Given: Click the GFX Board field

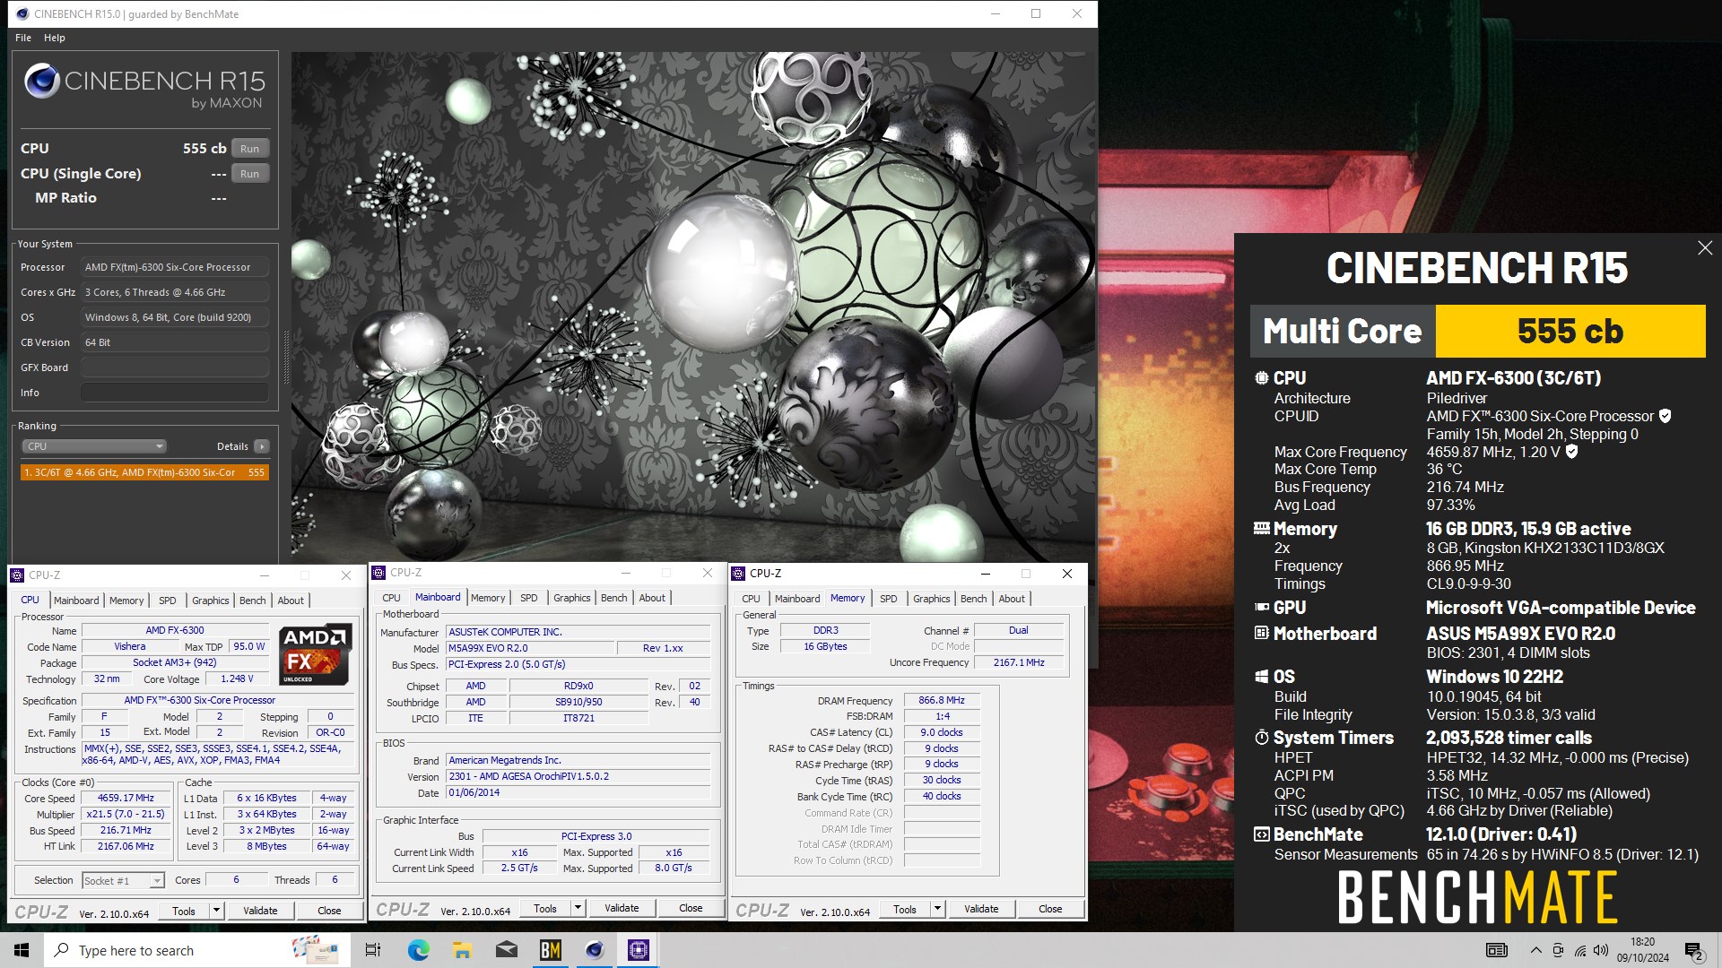Looking at the screenshot, I should pyautogui.click(x=175, y=367).
